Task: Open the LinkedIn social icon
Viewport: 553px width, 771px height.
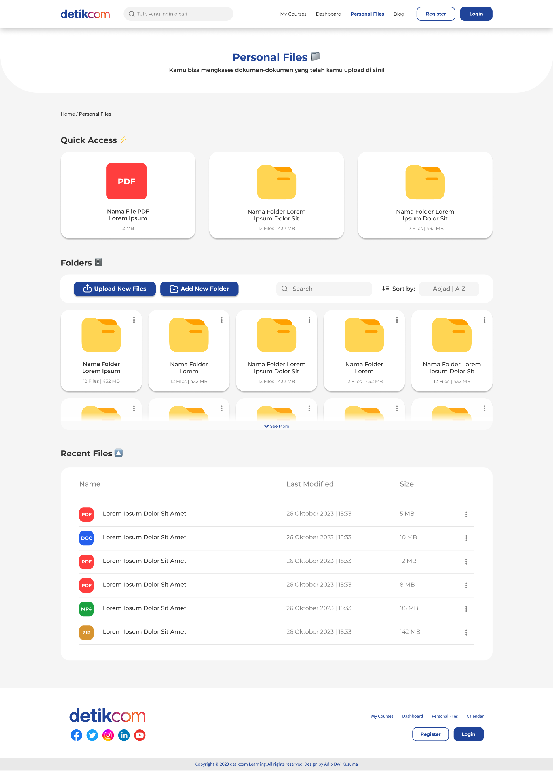Action: coord(124,735)
